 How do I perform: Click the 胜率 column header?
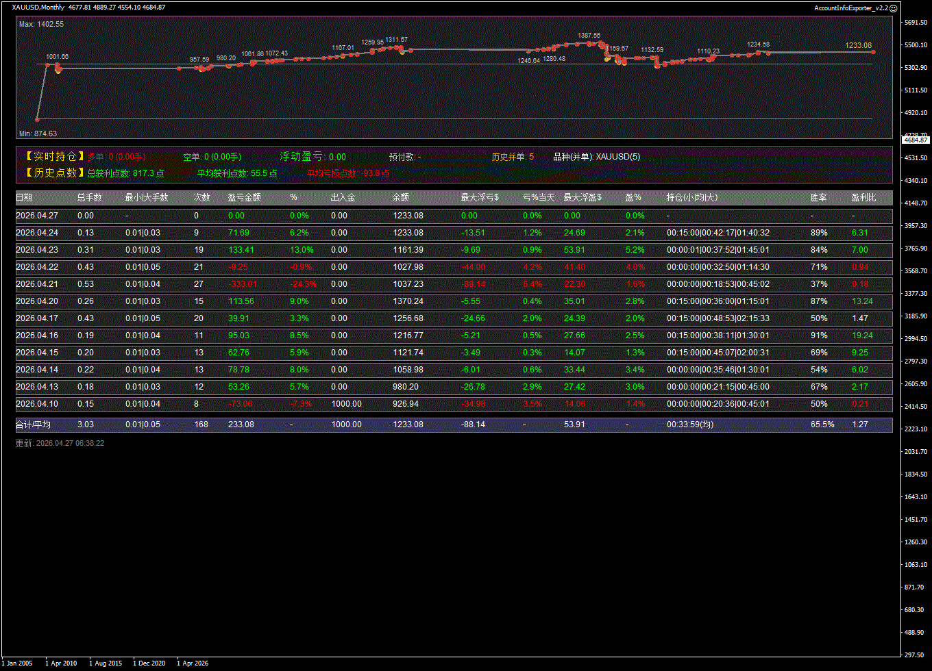click(x=818, y=198)
